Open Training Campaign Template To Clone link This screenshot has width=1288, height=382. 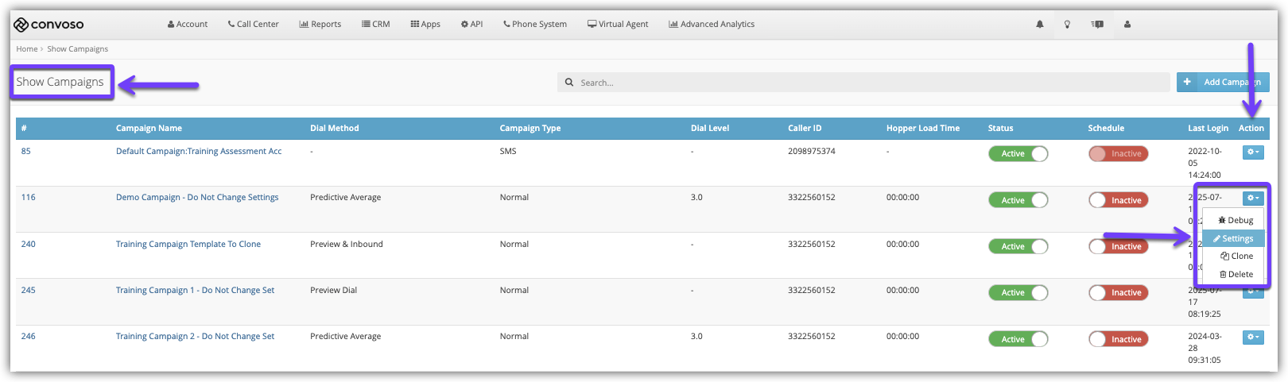pyautogui.click(x=188, y=244)
